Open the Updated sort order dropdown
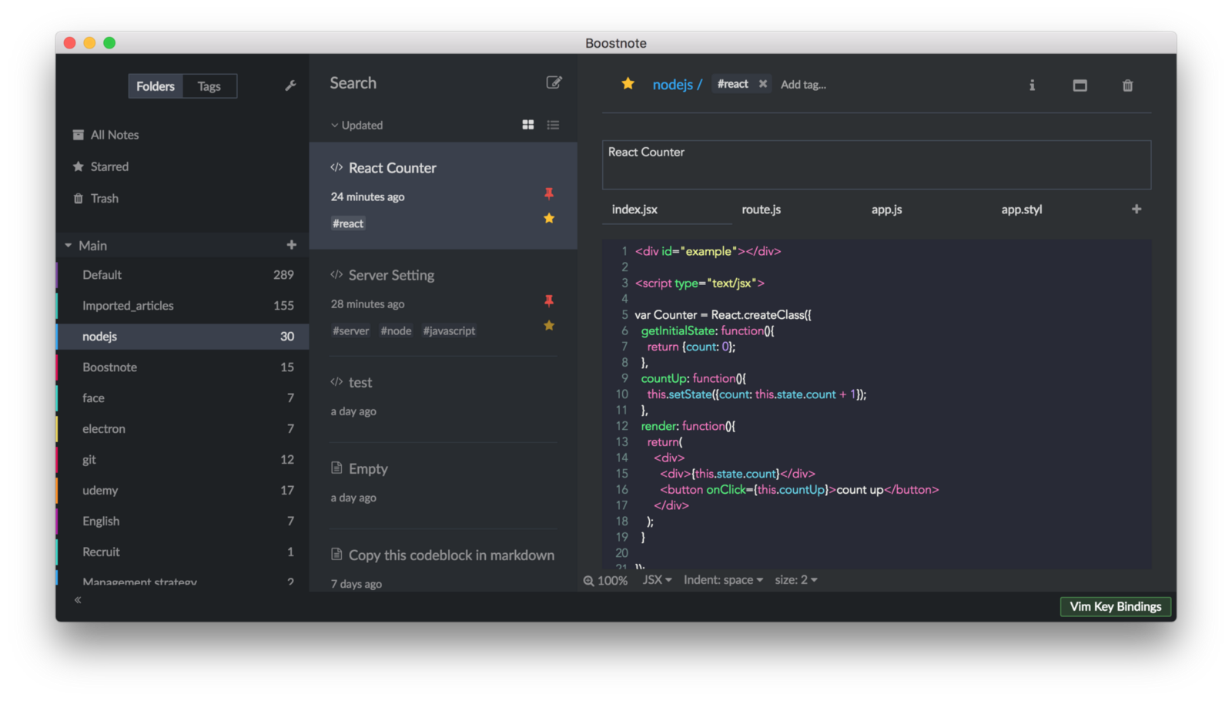This screenshot has width=1232, height=701. [357, 125]
